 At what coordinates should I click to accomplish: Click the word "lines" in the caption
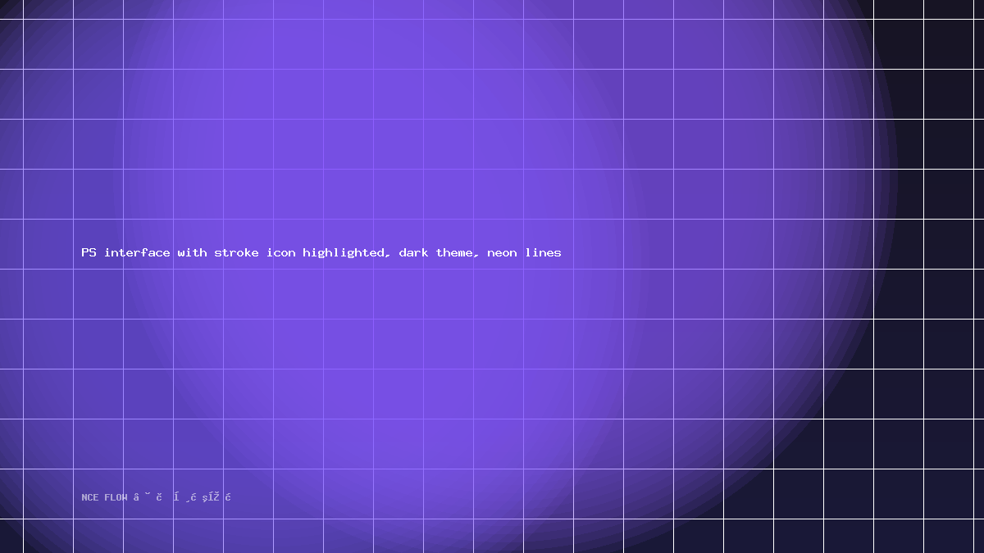pyautogui.click(x=543, y=252)
